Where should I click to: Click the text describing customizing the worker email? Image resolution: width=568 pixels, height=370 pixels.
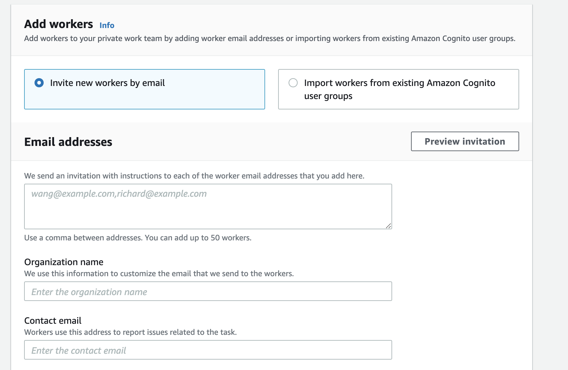tap(159, 274)
